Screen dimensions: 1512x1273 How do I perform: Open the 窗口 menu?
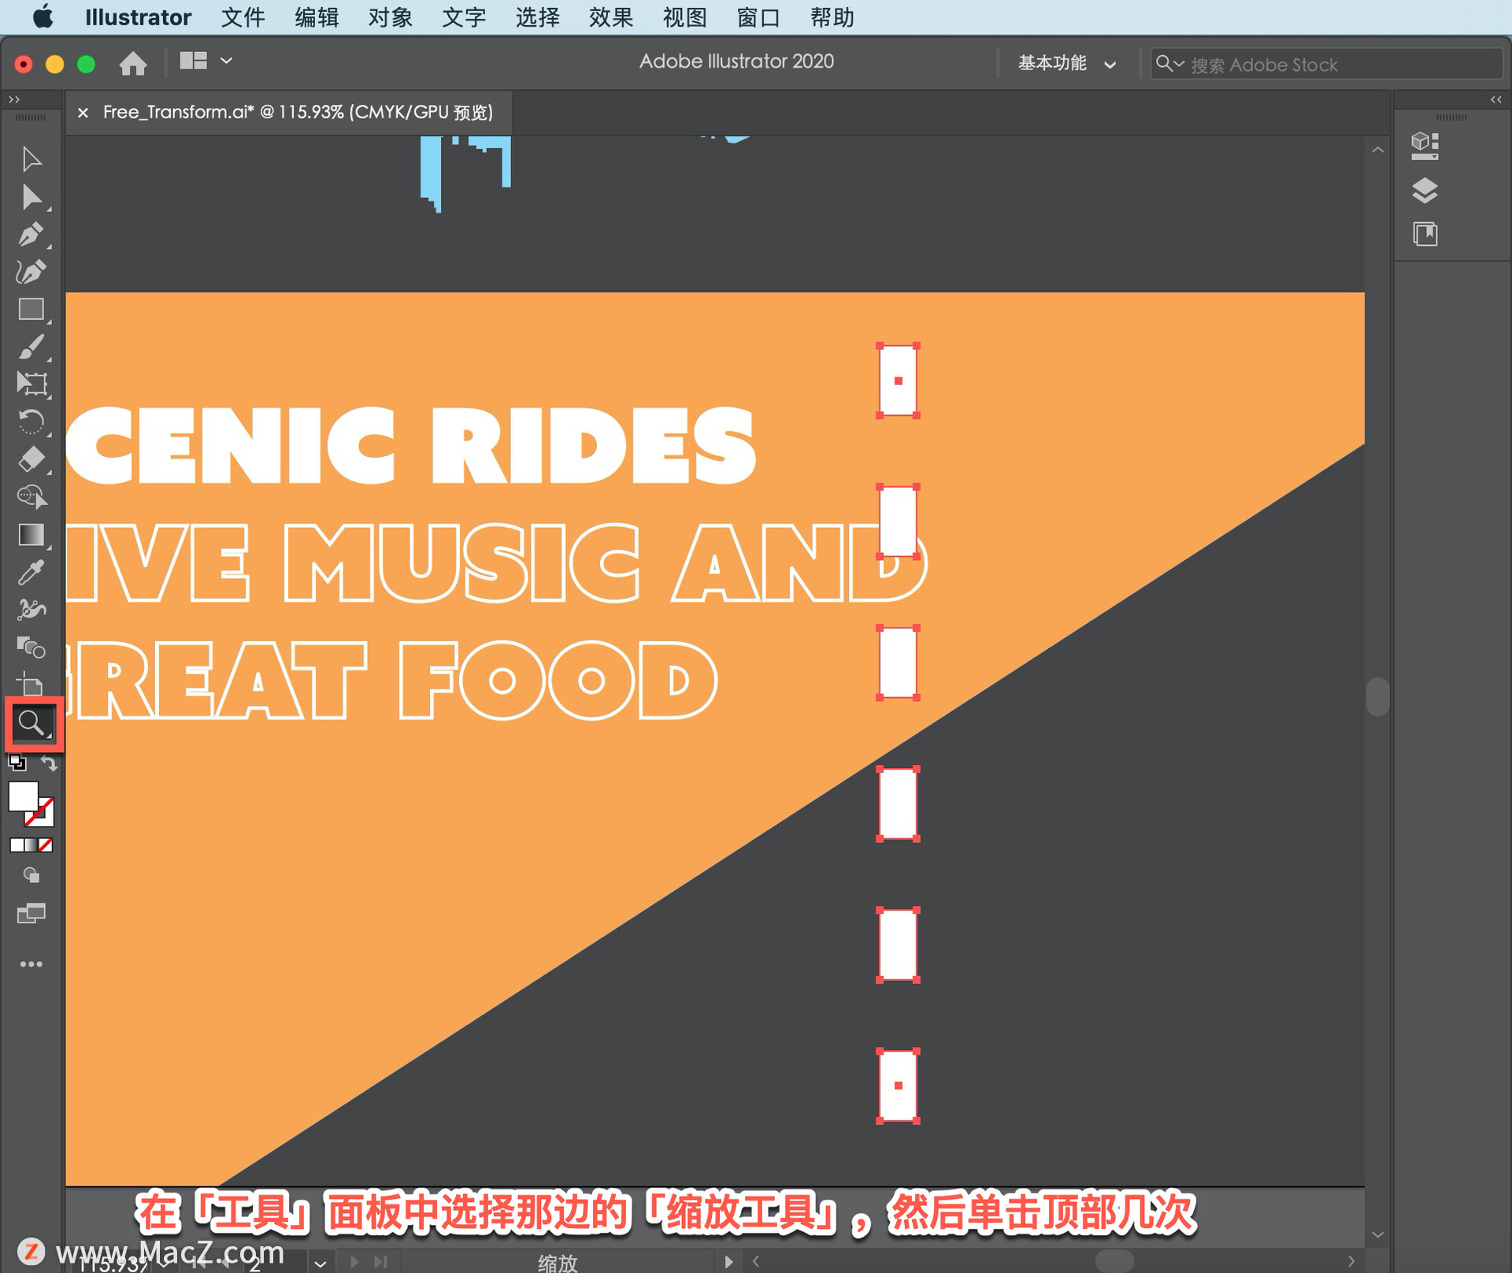[x=758, y=17]
